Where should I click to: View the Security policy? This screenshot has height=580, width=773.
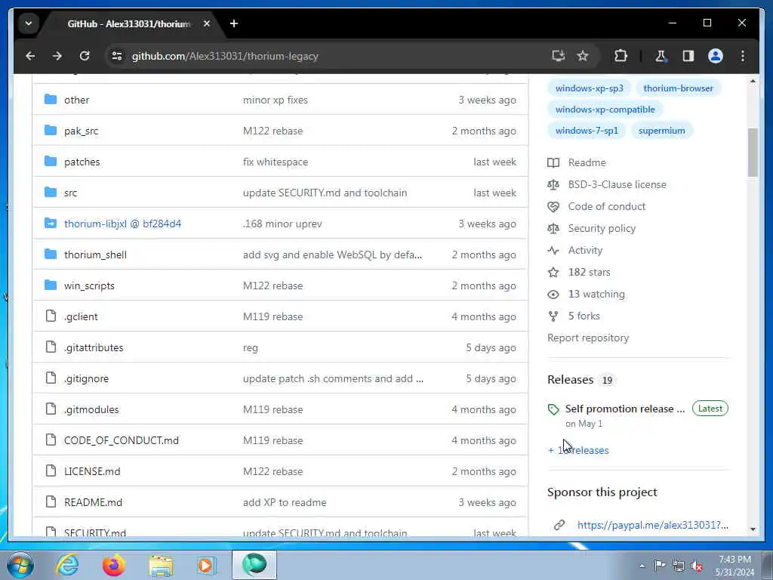[x=602, y=228]
